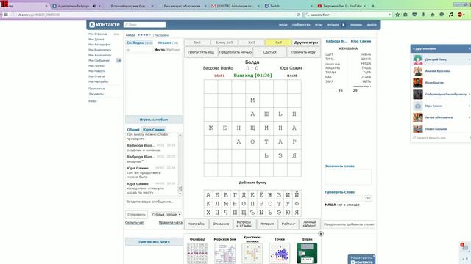Click the VK header search field

[144, 24]
